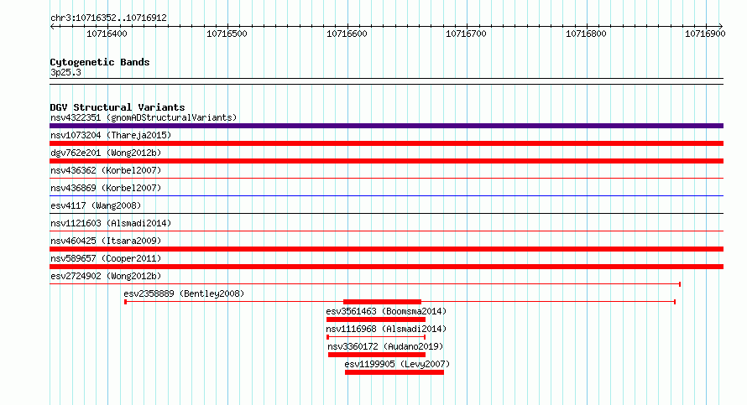This screenshot has height=405, width=747.
Task: Open the nsv3360172 (Audano2019) label
Action: 385,346
